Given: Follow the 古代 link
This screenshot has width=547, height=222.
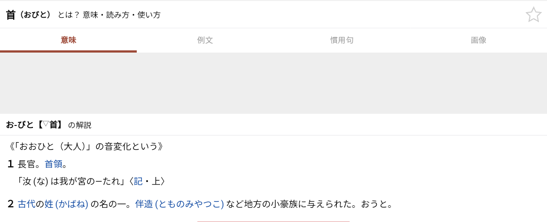Looking at the screenshot, I should (26, 204).
